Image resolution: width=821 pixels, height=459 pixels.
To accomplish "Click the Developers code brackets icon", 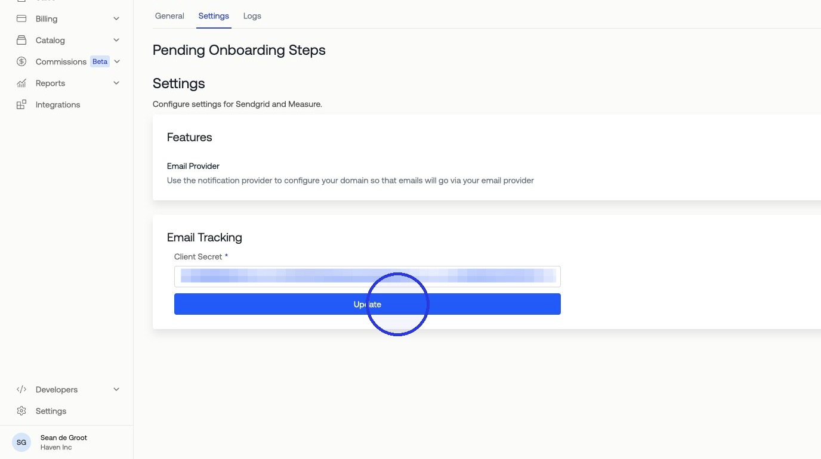I will tap(21, 389).
